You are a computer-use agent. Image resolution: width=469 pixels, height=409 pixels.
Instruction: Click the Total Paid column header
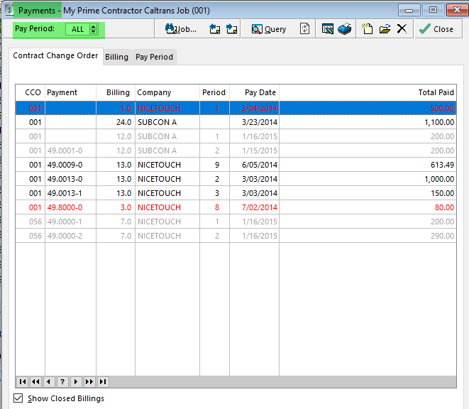[x=368, y=92]
